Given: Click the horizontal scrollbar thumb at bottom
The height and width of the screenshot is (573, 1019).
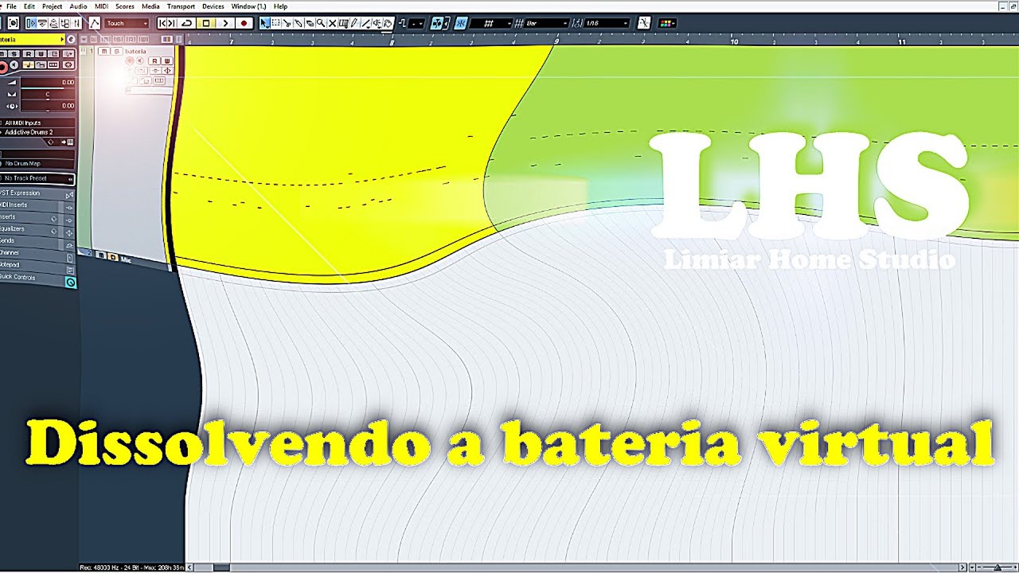Looking at the screenshot, I should [x=221, y=567].
